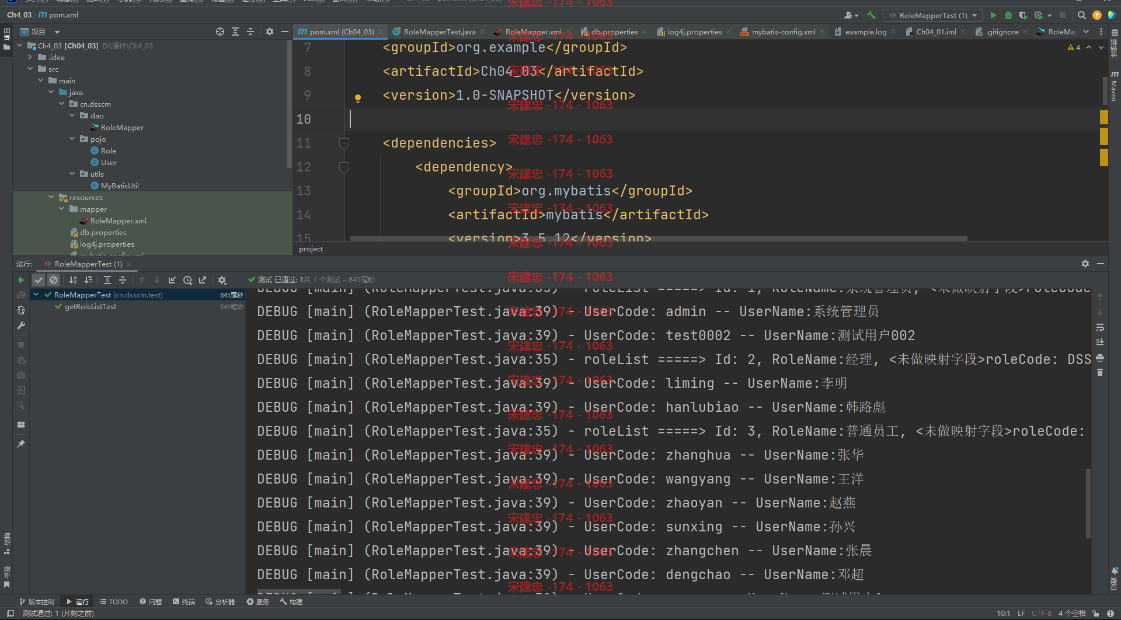Close the pom.xml (Ch04_03) tab
This screenshot has width=1121, height=620.
click(381, 31)
